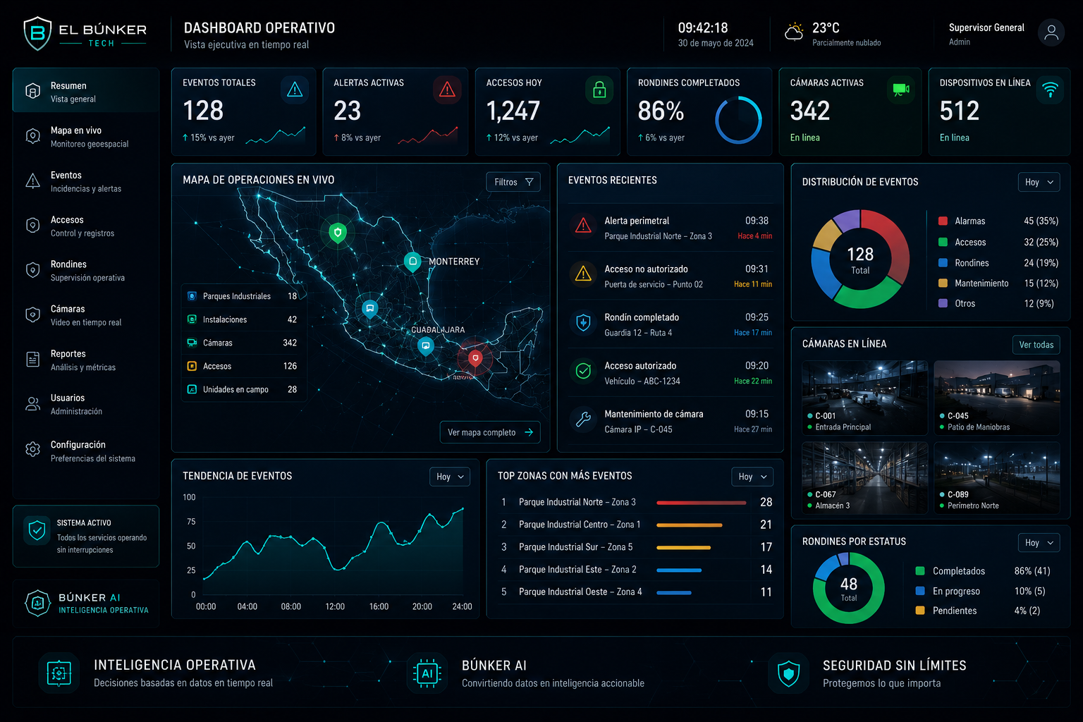Click the Rondín completado shield icon

[583, 323]
